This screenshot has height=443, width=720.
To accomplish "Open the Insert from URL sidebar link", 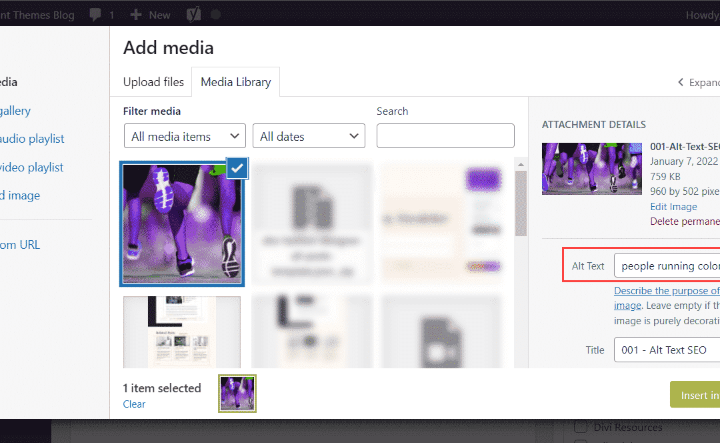I will (20, 245).
